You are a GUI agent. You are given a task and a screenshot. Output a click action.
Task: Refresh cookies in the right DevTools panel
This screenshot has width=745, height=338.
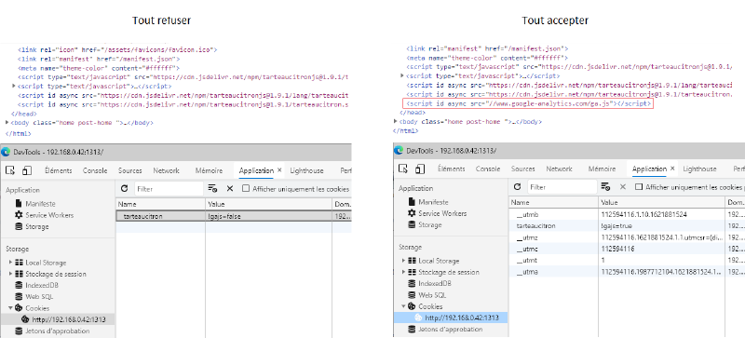click(518, 187)
